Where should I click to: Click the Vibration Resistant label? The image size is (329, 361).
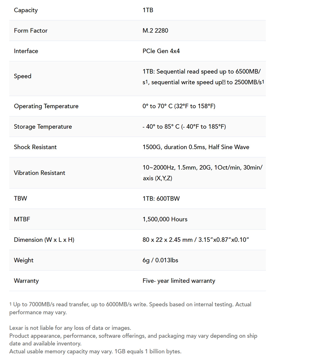pos(39,173)
